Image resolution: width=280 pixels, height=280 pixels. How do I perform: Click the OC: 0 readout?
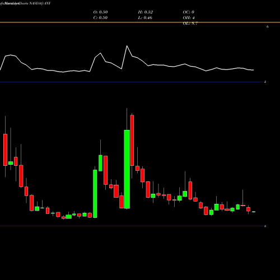189,12
